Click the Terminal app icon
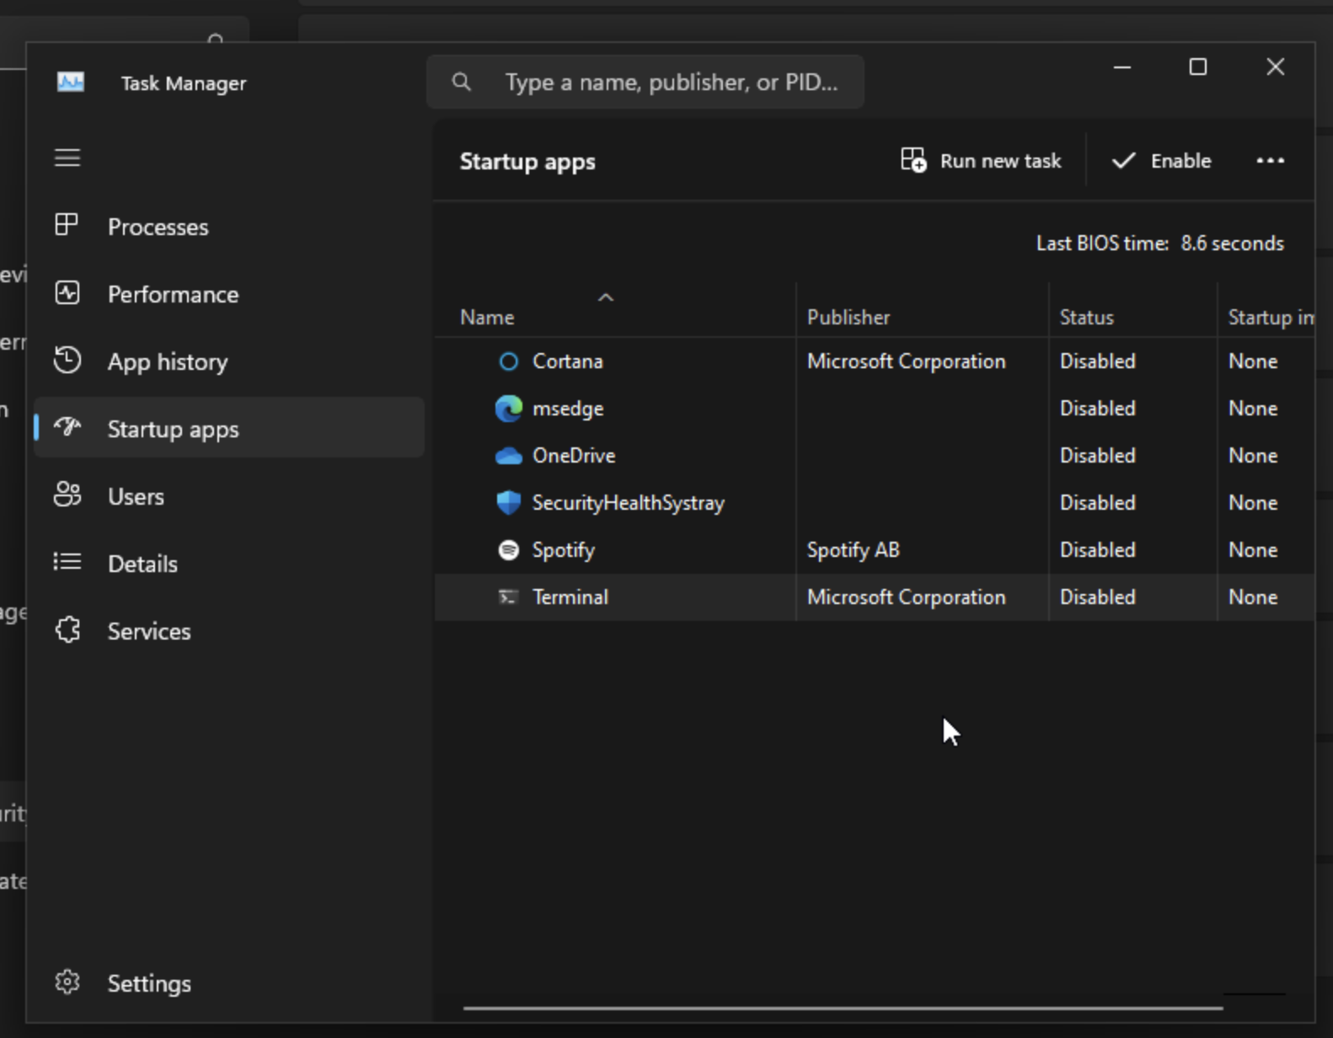Image resolution: width=1333 pixels, height=1038 pixels. [508, 597]
